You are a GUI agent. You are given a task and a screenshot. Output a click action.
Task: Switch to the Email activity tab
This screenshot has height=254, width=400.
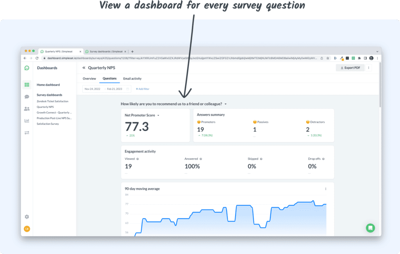pos(132,79)
